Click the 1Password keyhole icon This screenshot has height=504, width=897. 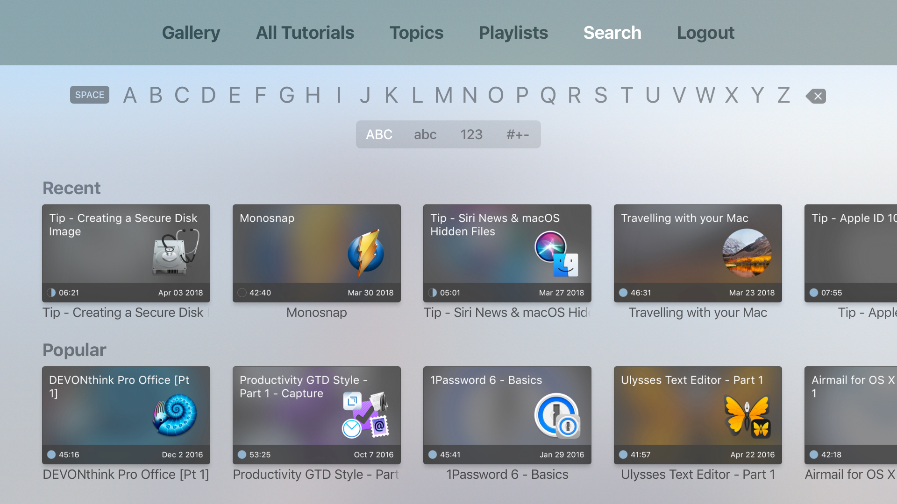[557, 415]
